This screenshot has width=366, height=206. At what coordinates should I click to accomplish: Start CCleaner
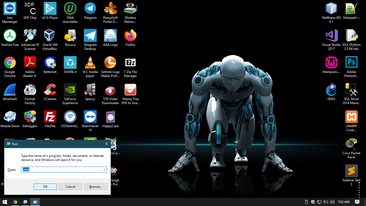pos(50,90)
